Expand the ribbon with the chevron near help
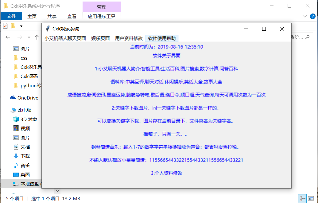Screen dimensions: 318x203 point(304,16)
